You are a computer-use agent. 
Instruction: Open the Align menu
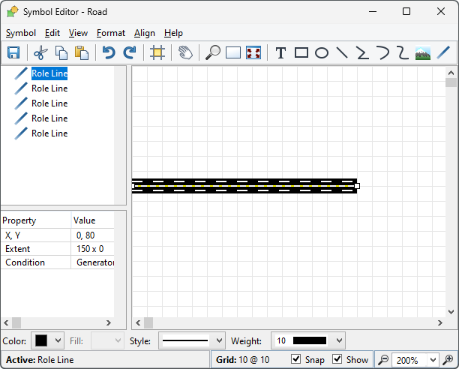click(x=145, y=33)
